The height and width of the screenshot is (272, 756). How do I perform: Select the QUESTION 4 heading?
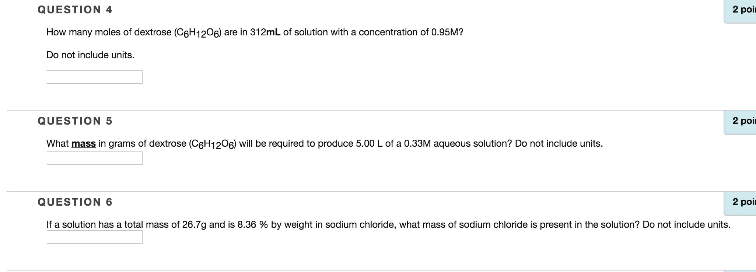tap(75, 10)
